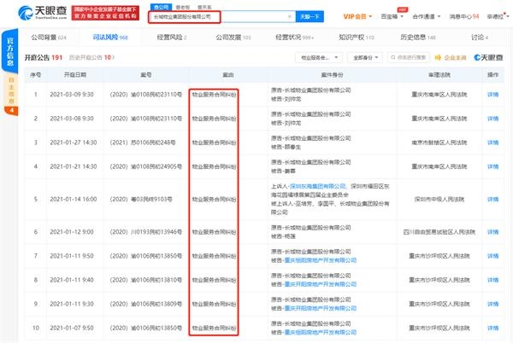The height and width of the screenshot is (343, 513).
Task: Open the user account dropdown
Action: [x=498, y=16]
